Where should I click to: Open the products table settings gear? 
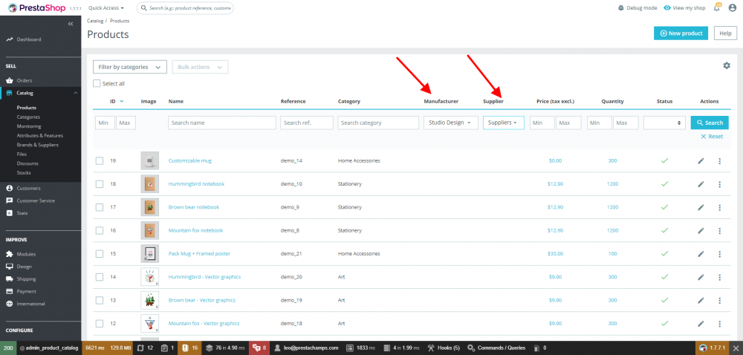[x=727, y=66]
